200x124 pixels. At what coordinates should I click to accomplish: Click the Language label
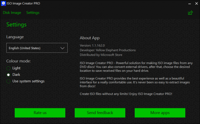point(15,37)
